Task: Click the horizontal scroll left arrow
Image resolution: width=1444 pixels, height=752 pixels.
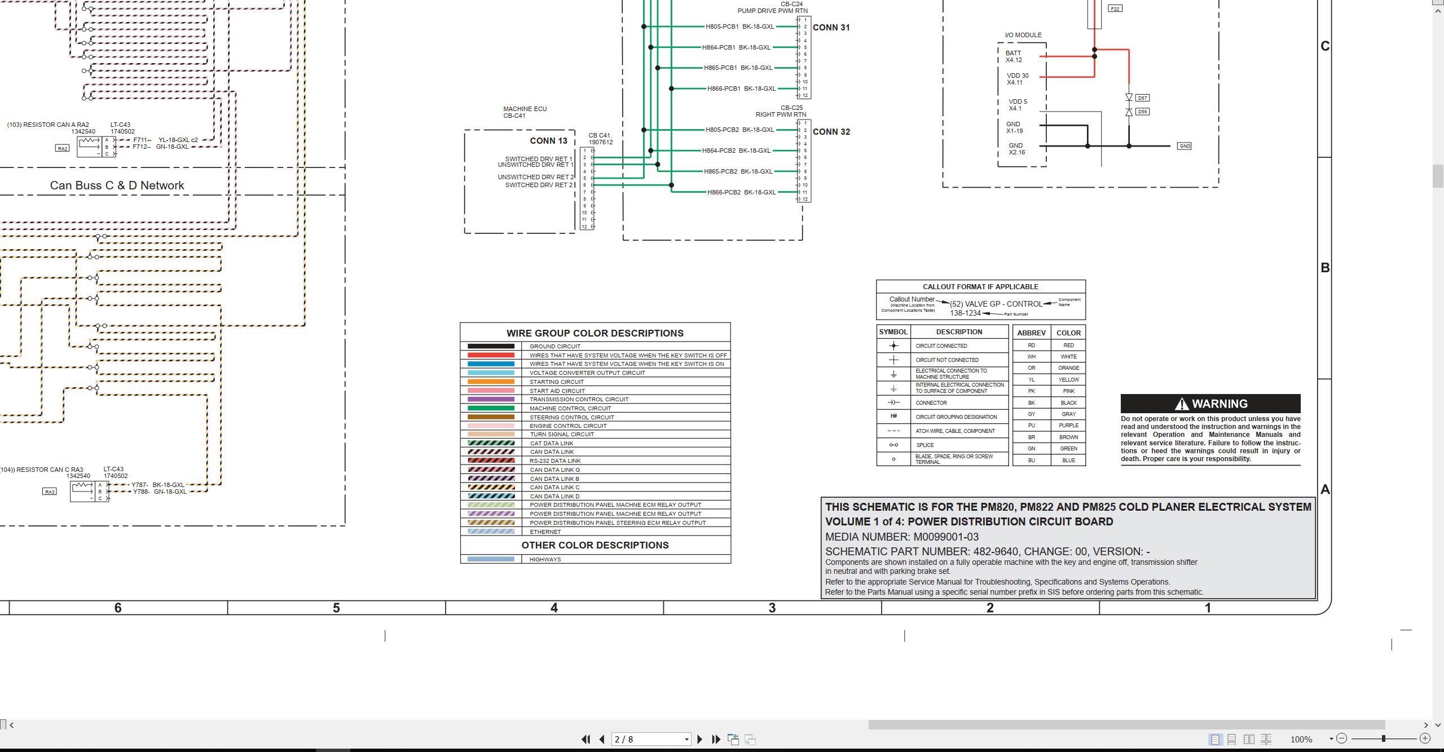Action: 11,726
